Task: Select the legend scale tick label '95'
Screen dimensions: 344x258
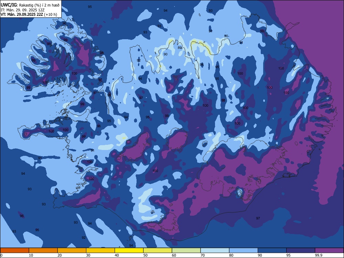Action: [289, 255]
